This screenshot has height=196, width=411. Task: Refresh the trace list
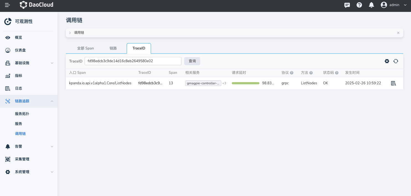tap(396, 61)
